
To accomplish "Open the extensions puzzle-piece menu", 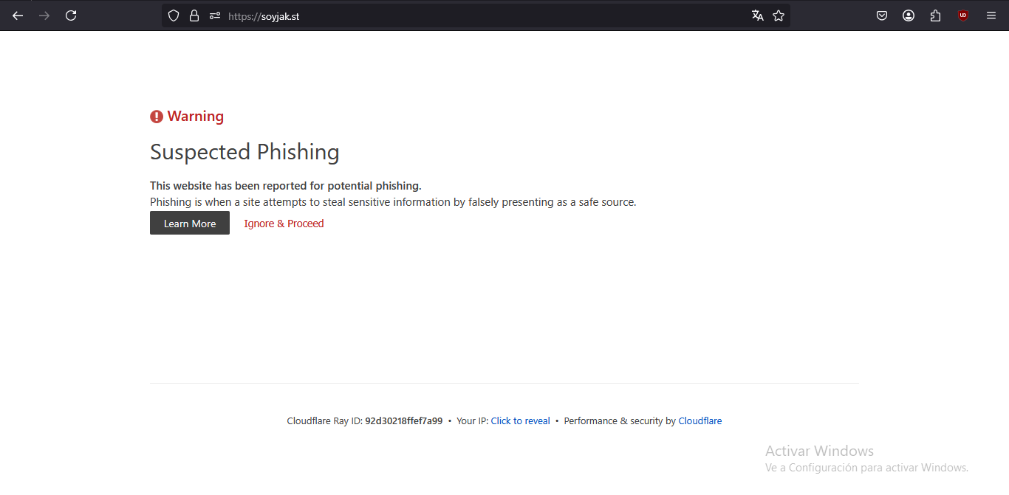I will [936, 15].
